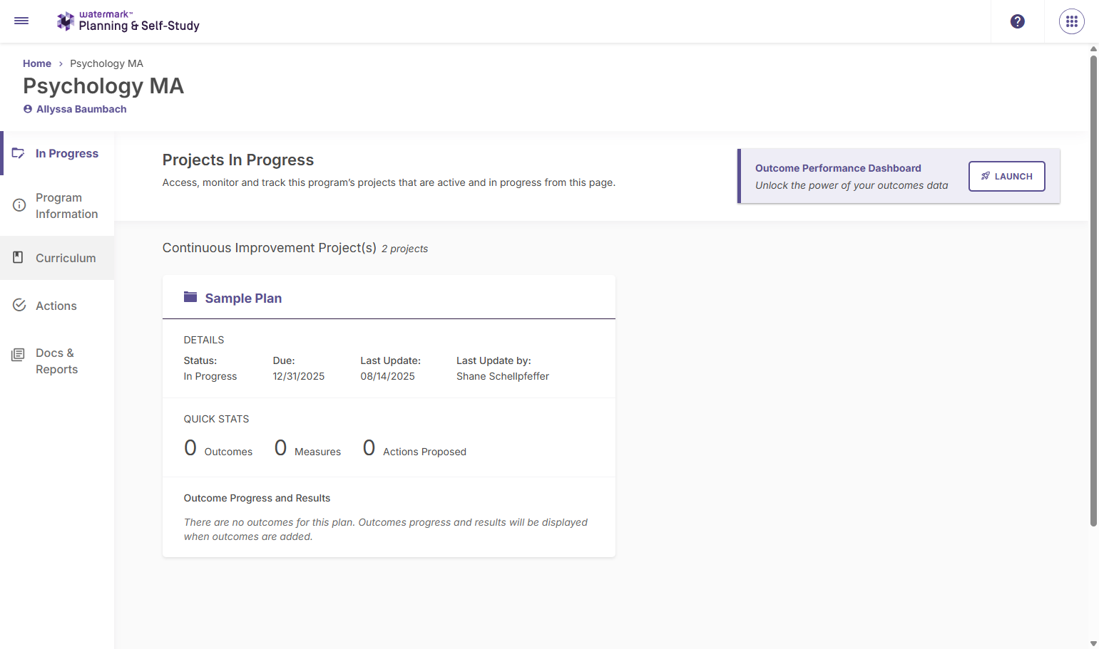Launch the Outcome Performance Dashboard
The width and height of the screenshot is (1099, 649).
(1006, 176)
